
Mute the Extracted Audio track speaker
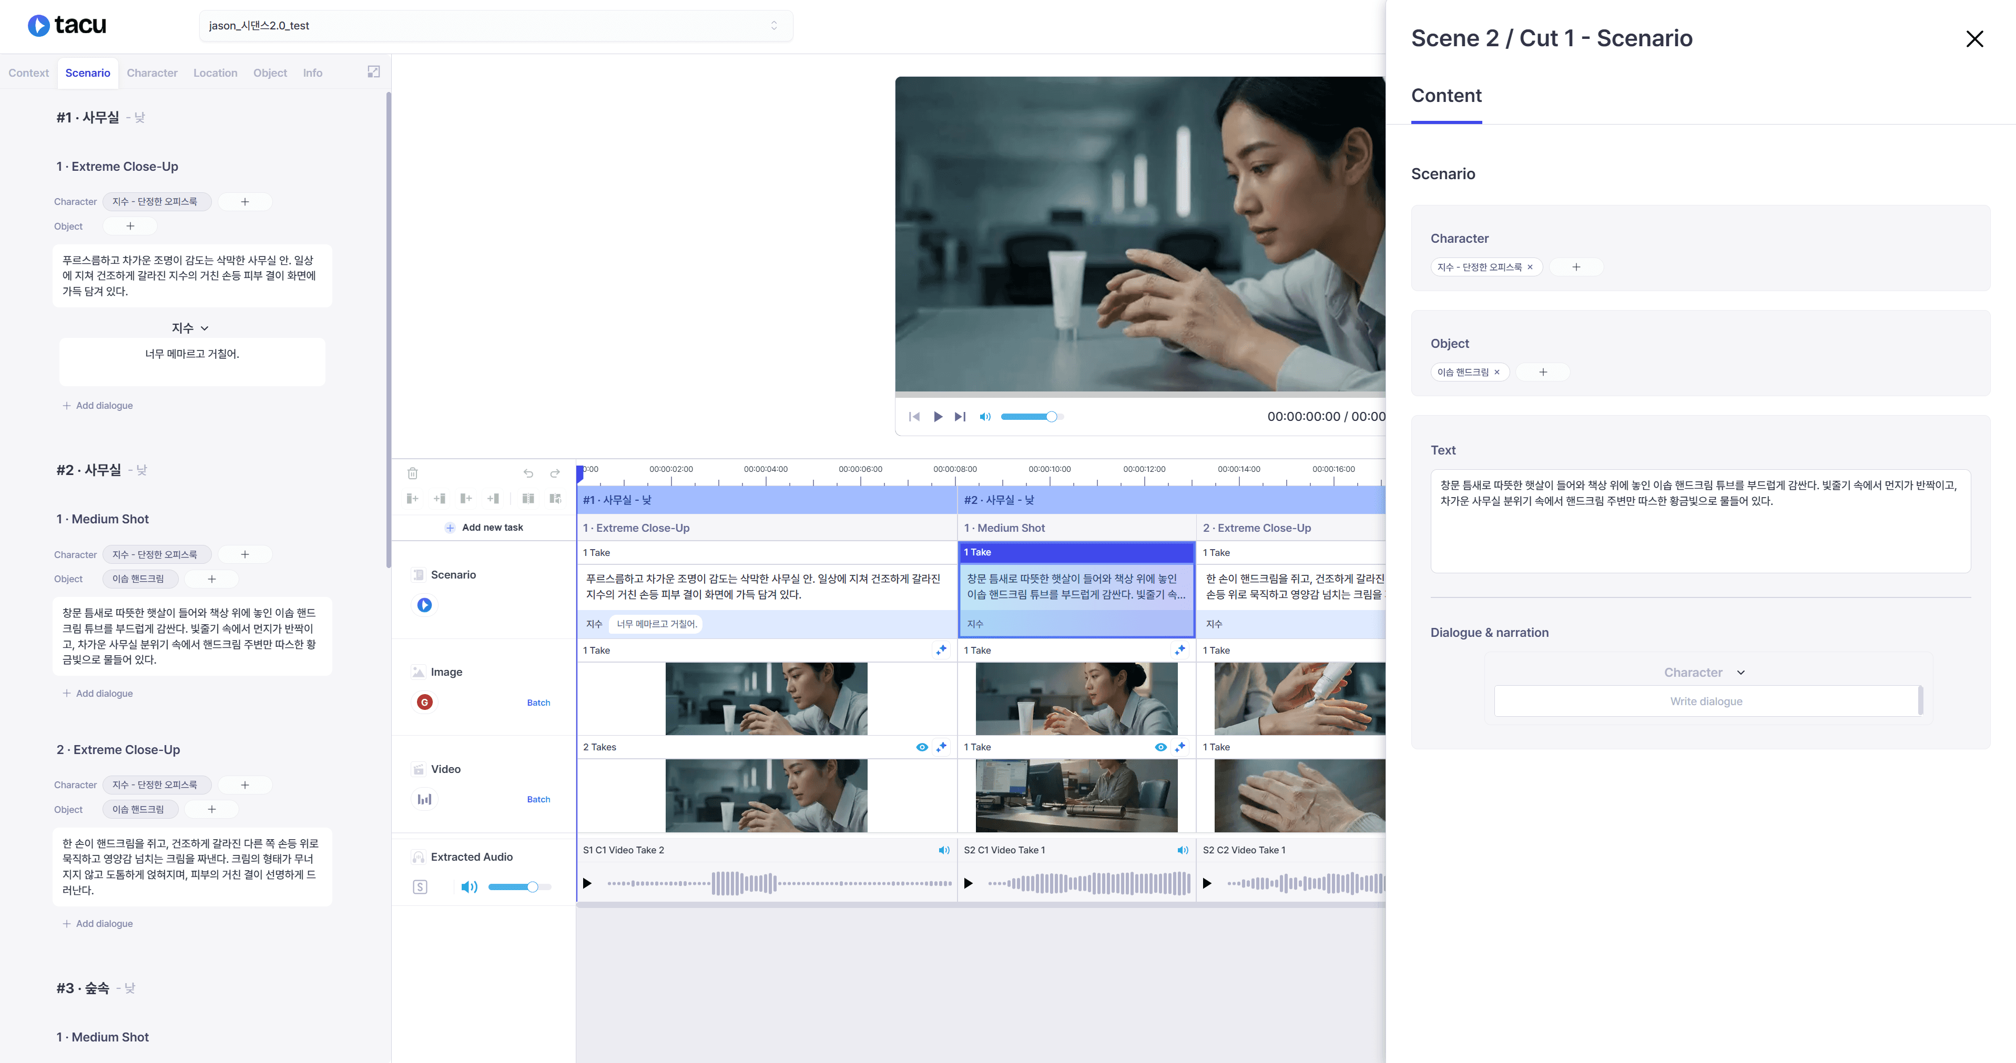[x=469, y=887]
